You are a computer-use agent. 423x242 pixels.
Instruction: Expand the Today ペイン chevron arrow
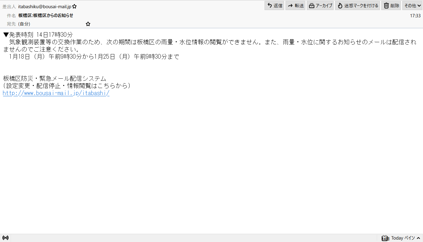point(418,238)
